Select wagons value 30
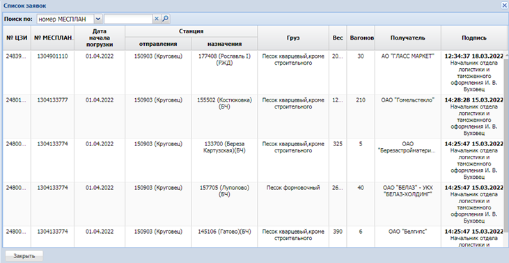Image resolution: width=509 pixels, height=263 pixels. tap(361, 56)
